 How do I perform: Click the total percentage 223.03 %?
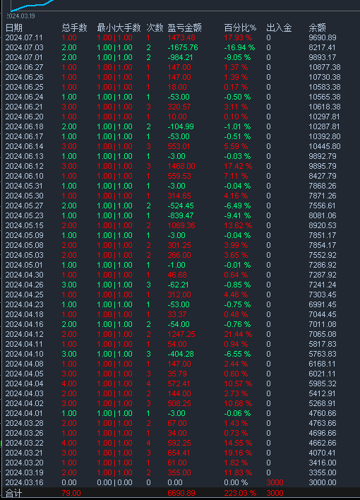coord(240,493)
